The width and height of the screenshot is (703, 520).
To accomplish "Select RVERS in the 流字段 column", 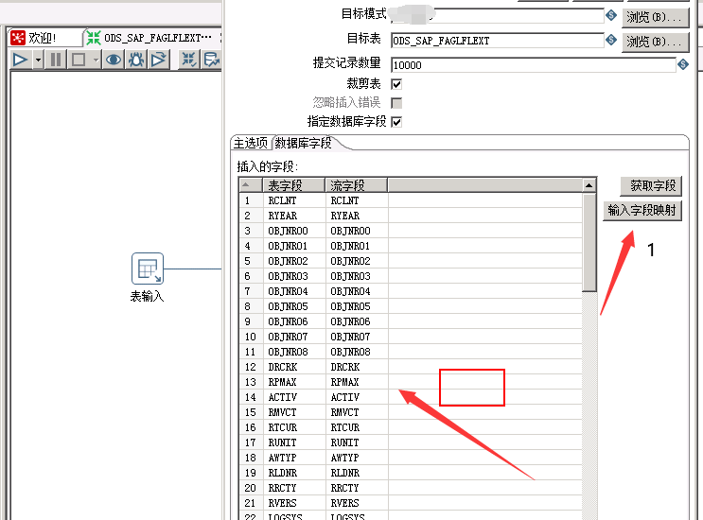I will pyautogui.click(x=357, y=503).
